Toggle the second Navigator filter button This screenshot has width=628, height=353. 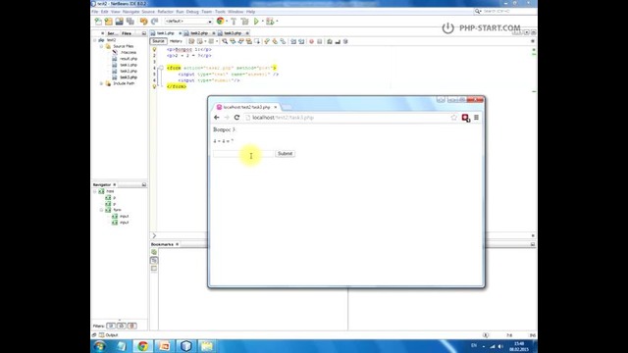(122, 326)
